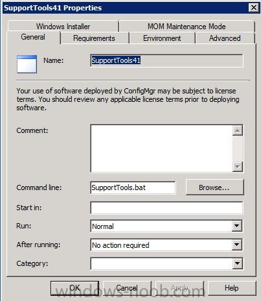Image resolution: width=261 pixels, height=301 pixels.
Task: Click the Cancel button
Action: pos(127,288)
